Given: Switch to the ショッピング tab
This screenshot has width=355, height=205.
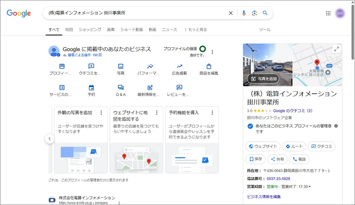Looking at the screenshot, I should pyautogui.click(x=90, y=30).
